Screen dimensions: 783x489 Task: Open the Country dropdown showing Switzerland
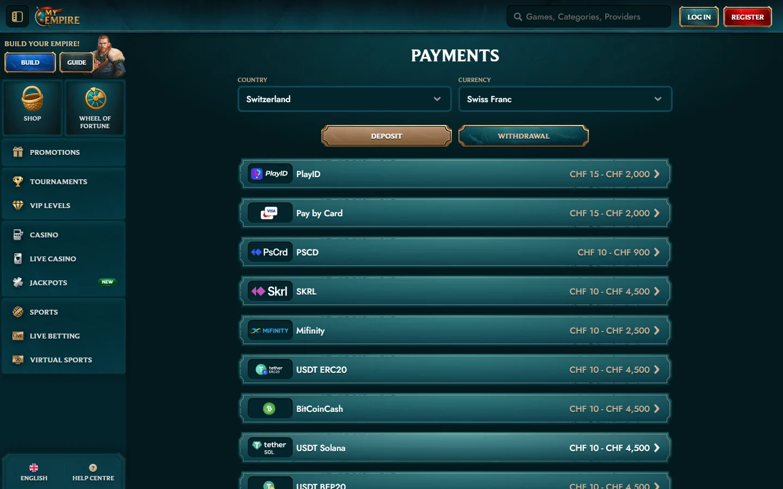[x=345, y=99]
